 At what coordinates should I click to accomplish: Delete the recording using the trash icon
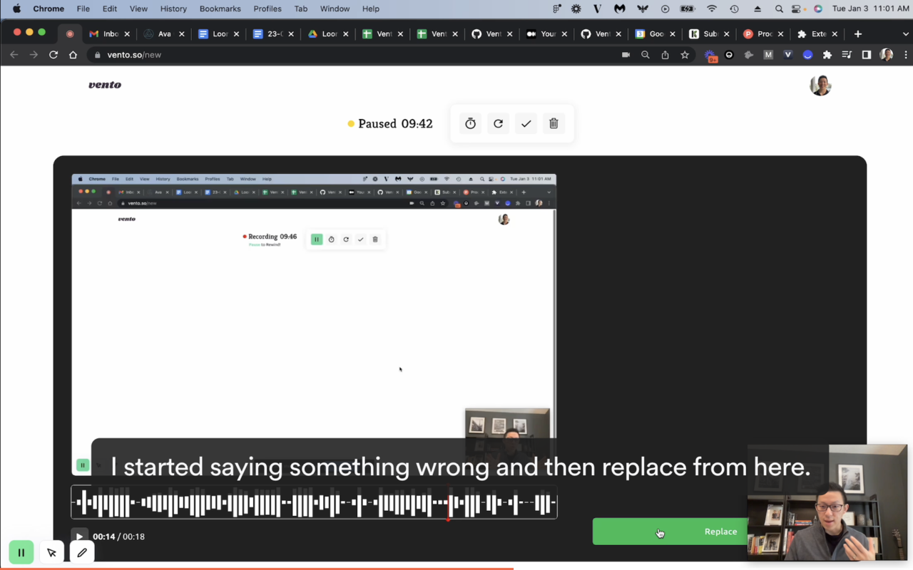pyautogui.click(x=554, y=123)
